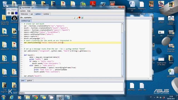Switch to the java console tab
Image resolution: width=178 pixels, height=100 pixels.
[23, 81]
